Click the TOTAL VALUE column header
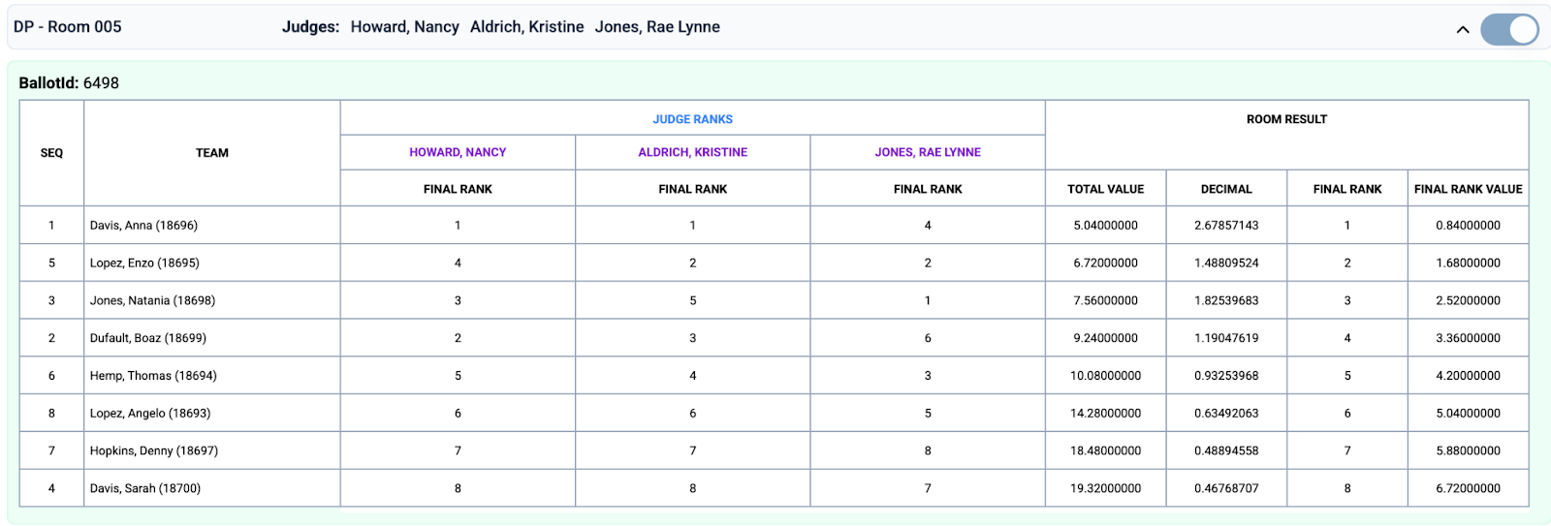The image size is (1551, 526). click(1105, 189)
